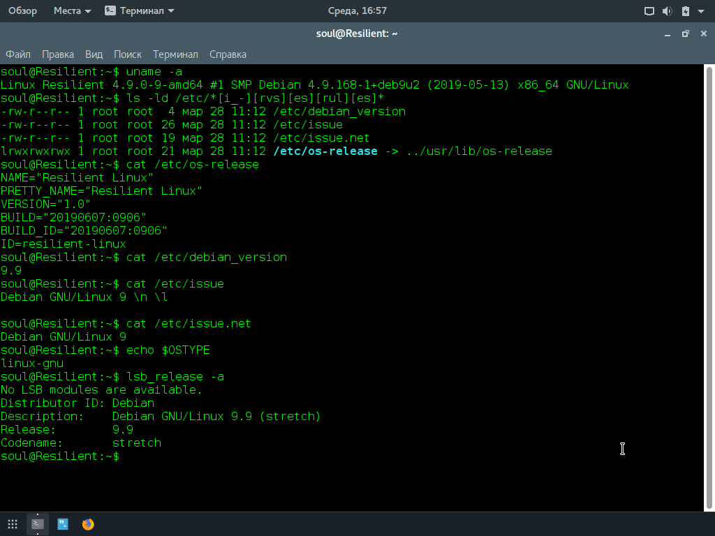
Task: Click the screen display icon in system tray
Action: pyautogui.click(x=649, y=11)
